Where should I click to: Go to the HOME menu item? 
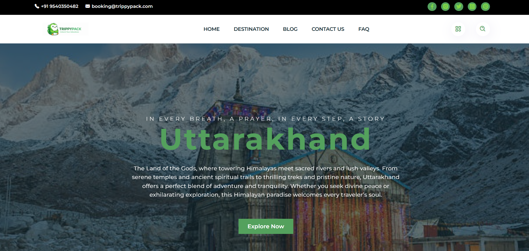coord(212,29)
